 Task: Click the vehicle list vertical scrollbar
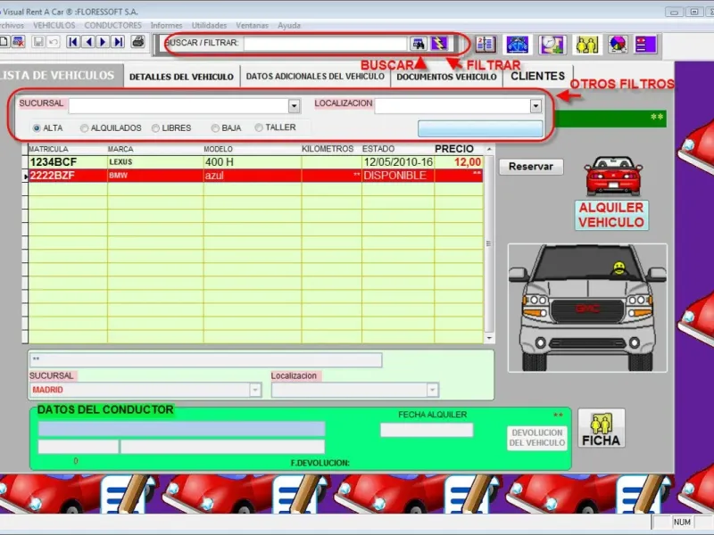tap(489, 243)
